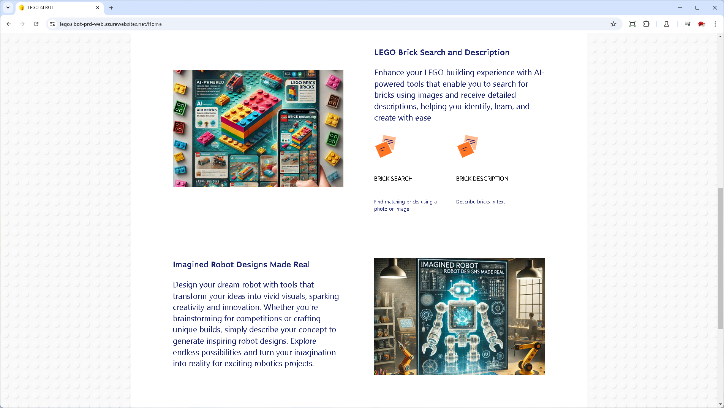Click the LEGO bricks collage image
Screen dimensions: 724x408
[x=258, y=129]
